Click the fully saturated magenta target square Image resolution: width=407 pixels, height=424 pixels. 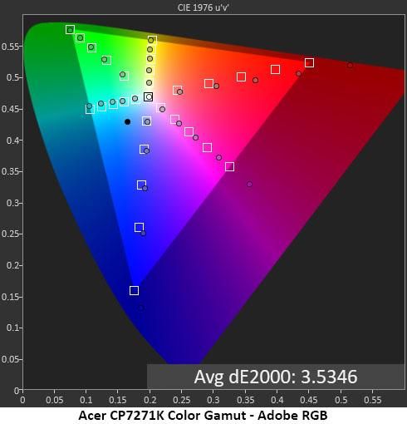coord(229,166)
